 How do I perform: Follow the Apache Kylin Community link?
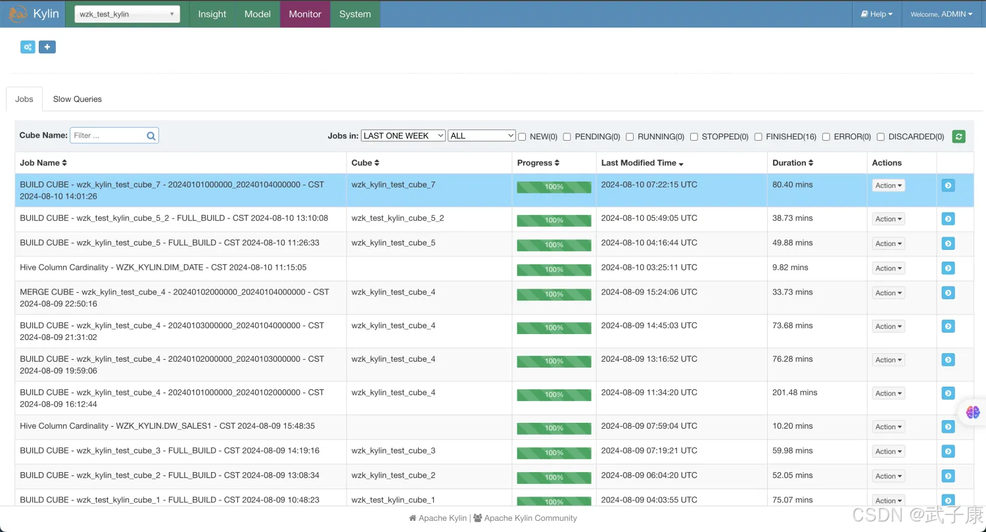530,518
